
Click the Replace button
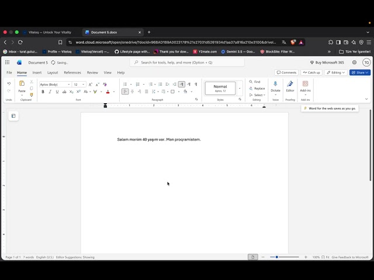pos(257,88)
